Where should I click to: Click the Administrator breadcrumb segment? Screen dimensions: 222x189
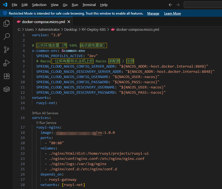pyautogui.click(x=49, y=29)
